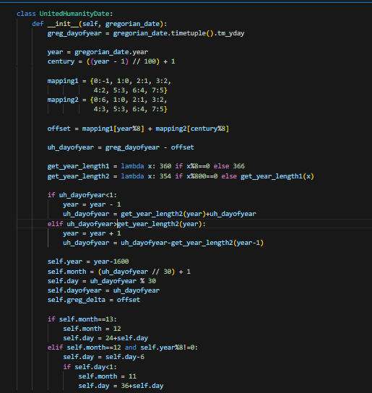
Task: Click self.year assignment line
Action: point(88,262)
